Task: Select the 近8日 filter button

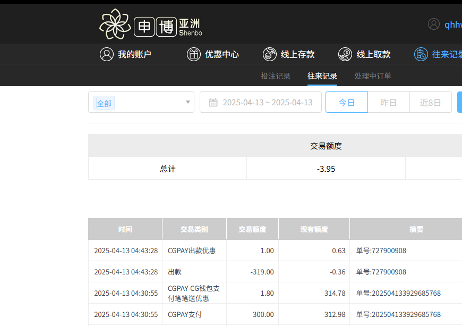Action: [x=430, y=102]
